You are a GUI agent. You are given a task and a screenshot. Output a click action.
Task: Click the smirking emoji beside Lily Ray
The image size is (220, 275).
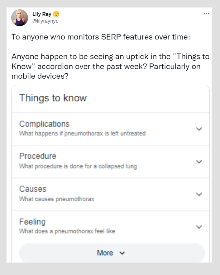click(56, 14)
